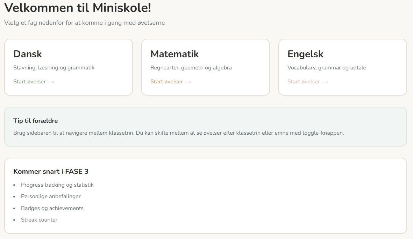413x239 pixels.
Task: Select the Matematik card heading
Action: click(x=175, y=54)
